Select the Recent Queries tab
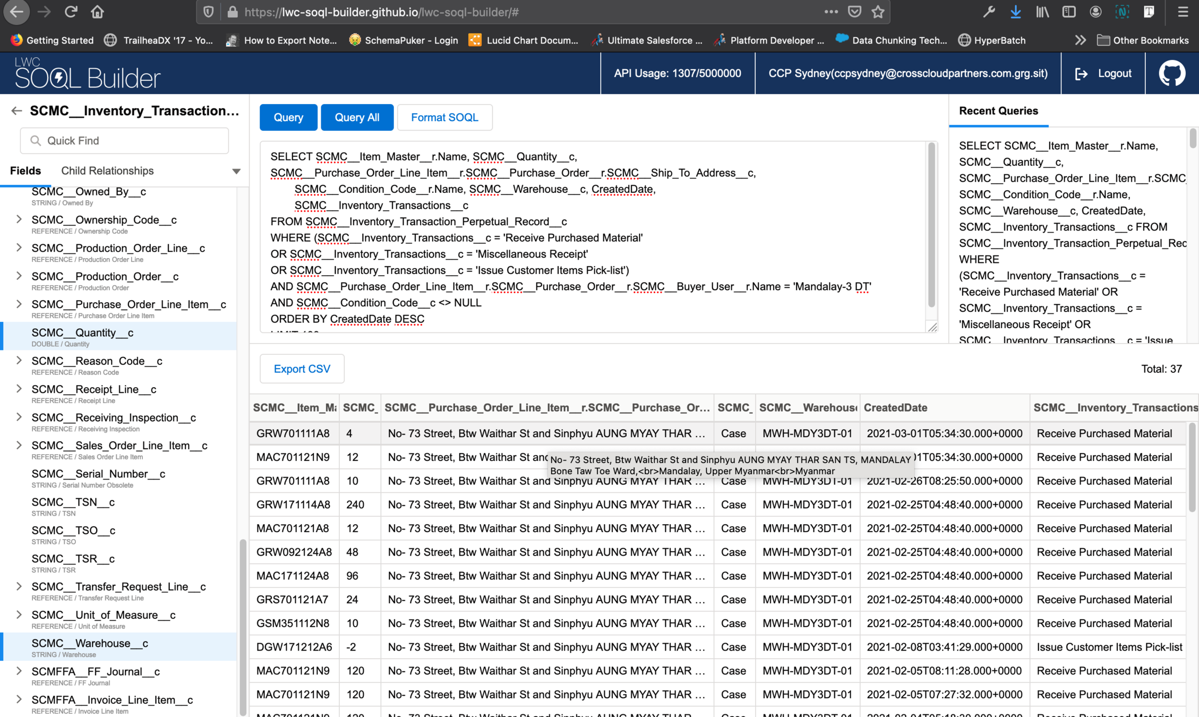This screenshot has height=717, width=1199. 998,110
